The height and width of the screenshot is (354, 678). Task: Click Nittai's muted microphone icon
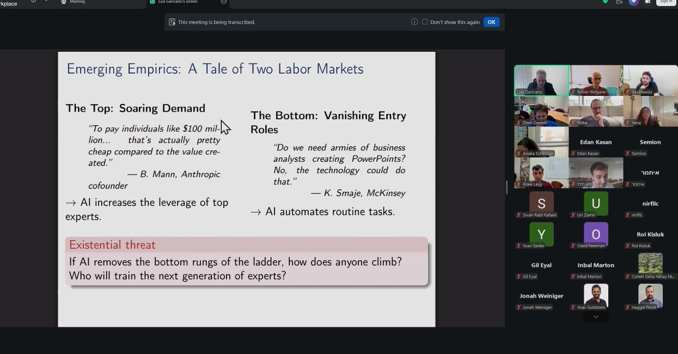[573, 123]
